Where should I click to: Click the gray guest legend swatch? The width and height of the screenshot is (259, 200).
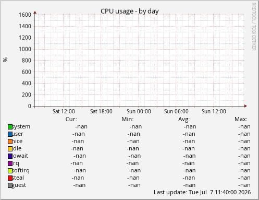coord(10,185)
